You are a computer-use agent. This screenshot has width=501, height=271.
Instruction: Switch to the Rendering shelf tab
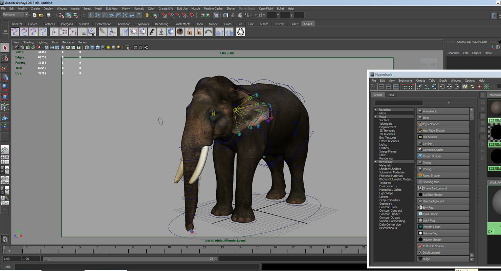pyautogui.click(x=161, y=24)
